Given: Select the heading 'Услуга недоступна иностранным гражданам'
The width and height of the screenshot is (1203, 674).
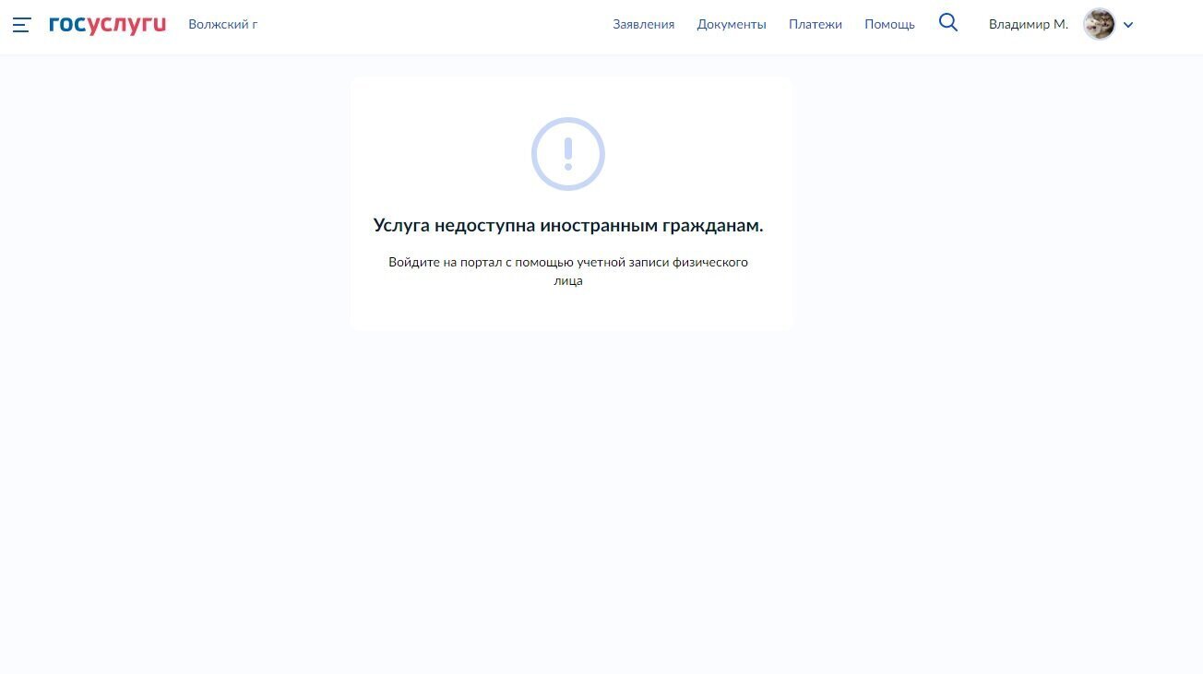Looking at the screenshot, I should coord(568,225).
